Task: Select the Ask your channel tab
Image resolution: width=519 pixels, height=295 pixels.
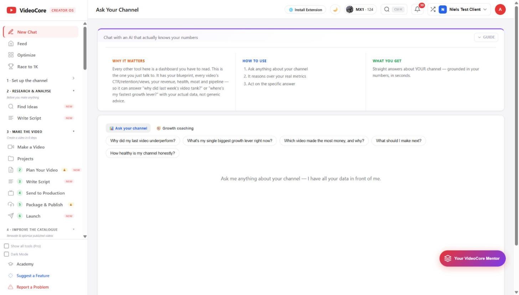Action: [128, 128]
